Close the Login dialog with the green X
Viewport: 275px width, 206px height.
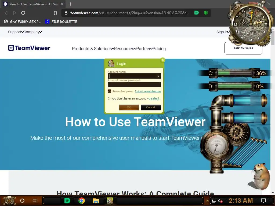[x=163, y=60]
